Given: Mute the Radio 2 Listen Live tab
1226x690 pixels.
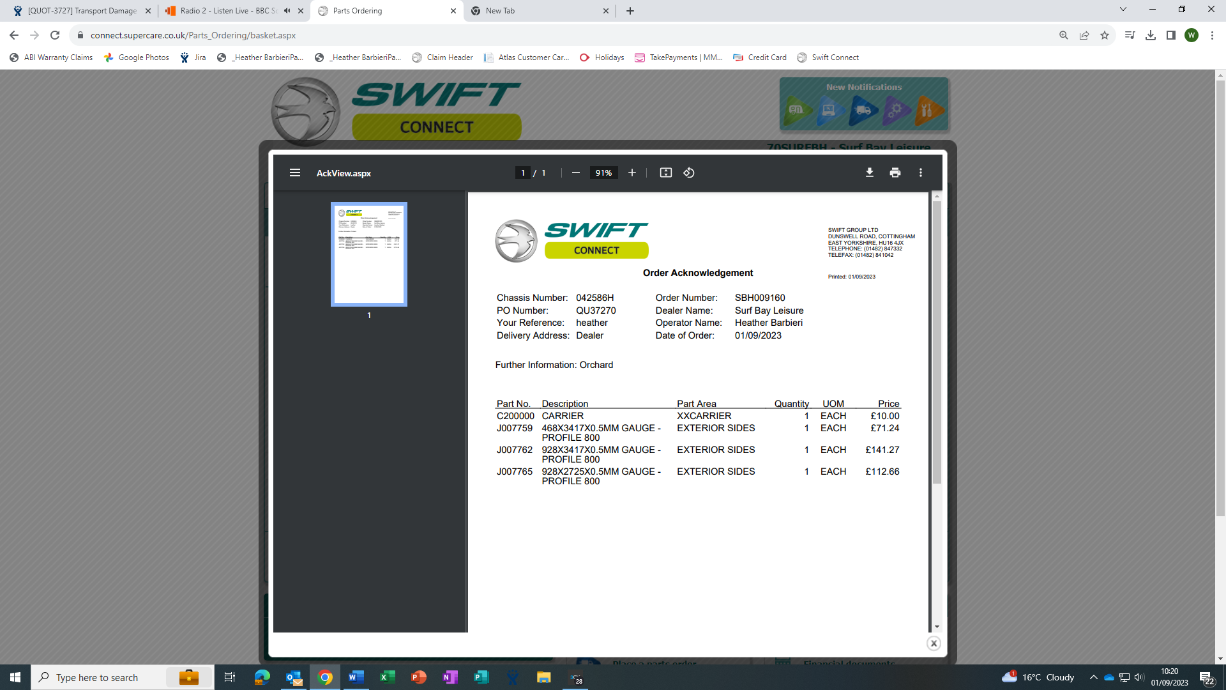Looking at the screenshot, I should click(287, 11).
